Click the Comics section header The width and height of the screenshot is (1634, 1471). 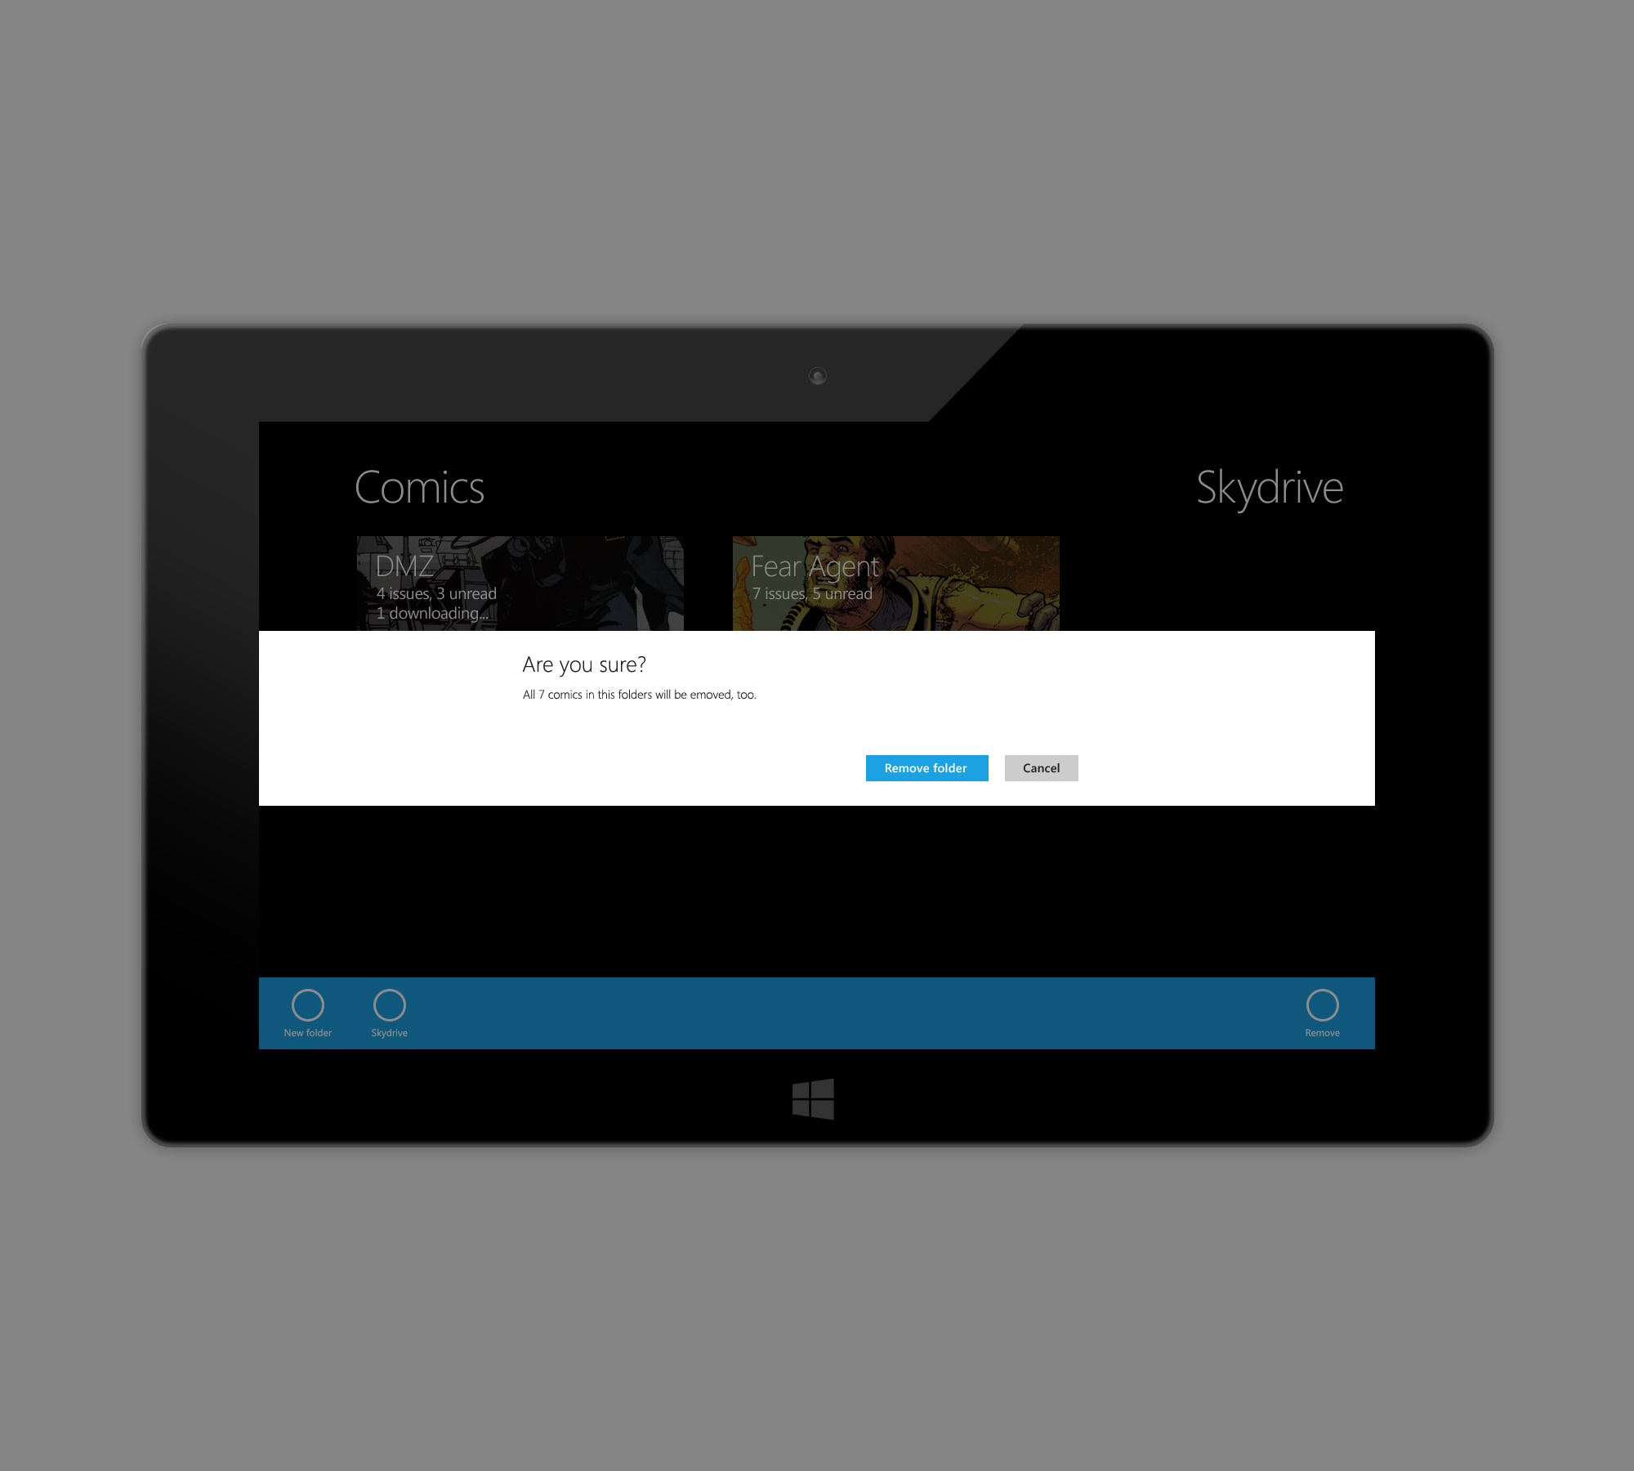pyautogui.click(x=419, y=485)
